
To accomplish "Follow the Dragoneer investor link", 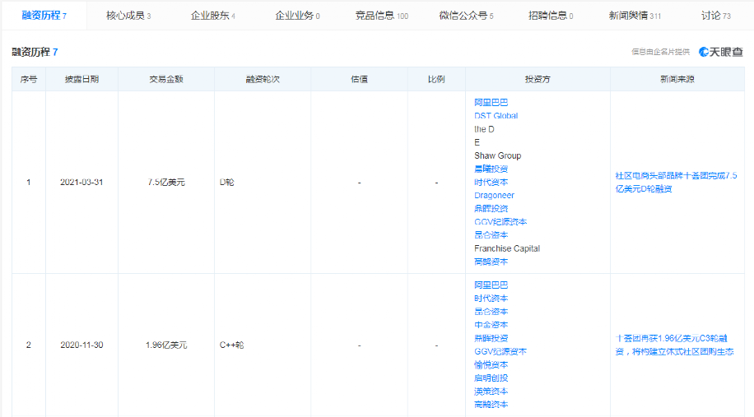I will [x=494, y=196].
